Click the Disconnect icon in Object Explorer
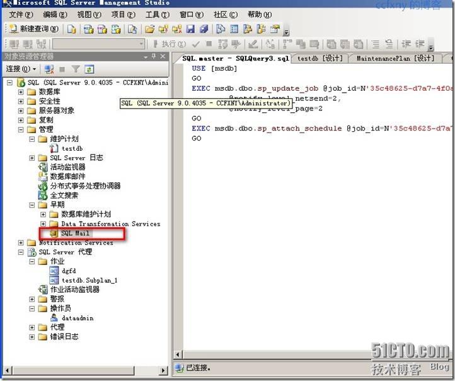This screenshot has width=455, height=381. pyautogui.click(x=49, y=69)
